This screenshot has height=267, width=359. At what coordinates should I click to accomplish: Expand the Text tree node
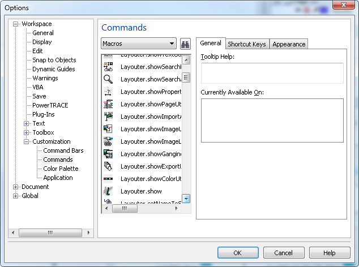coord(26,123)
